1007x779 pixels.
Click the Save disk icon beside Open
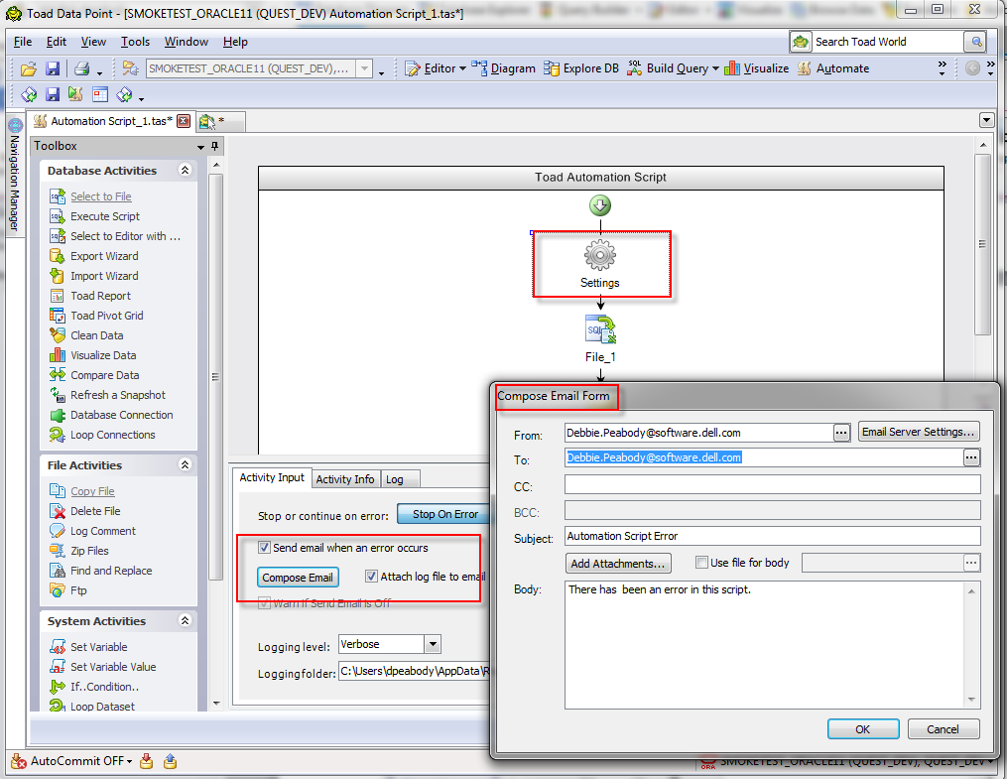click(x=53, y=68)
